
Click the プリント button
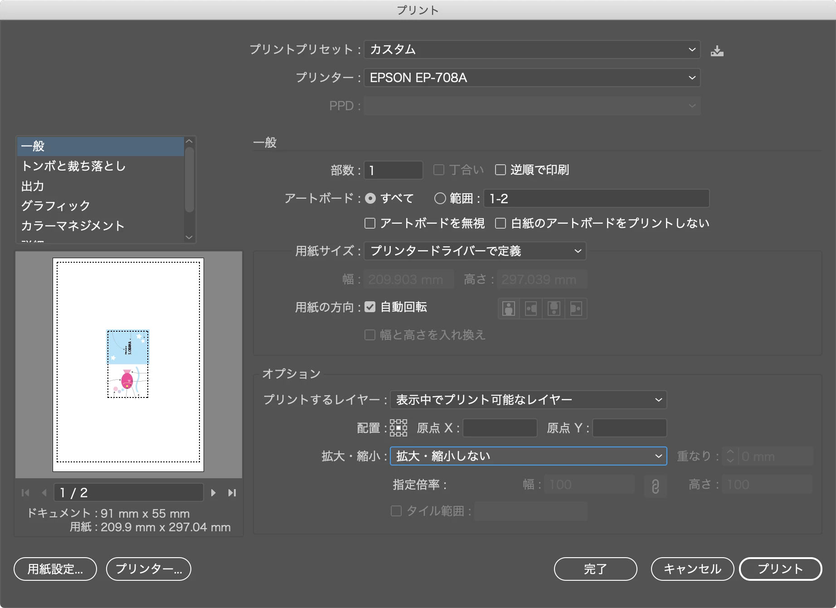(781, 569)
